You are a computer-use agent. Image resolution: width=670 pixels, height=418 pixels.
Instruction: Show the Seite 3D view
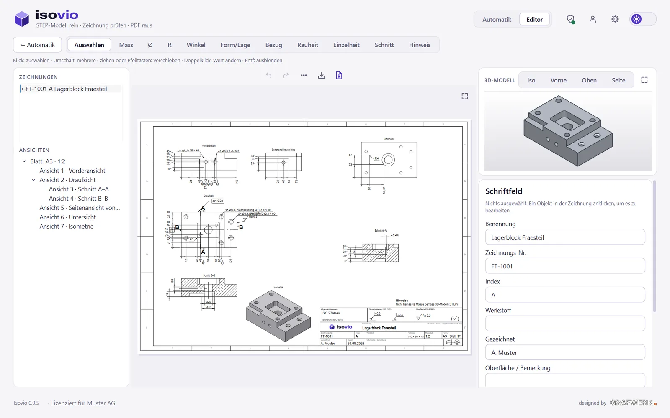pyautogui.click(x=618, y=80)
